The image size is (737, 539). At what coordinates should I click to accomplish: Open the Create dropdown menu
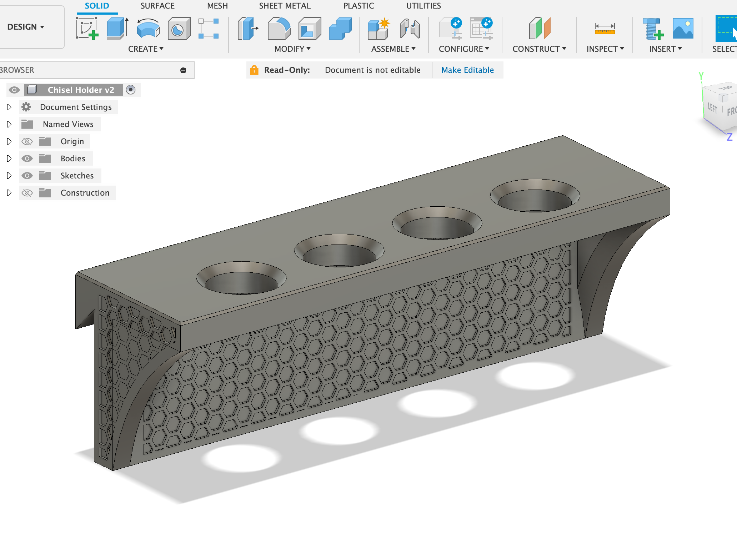(x=146, y=49)
